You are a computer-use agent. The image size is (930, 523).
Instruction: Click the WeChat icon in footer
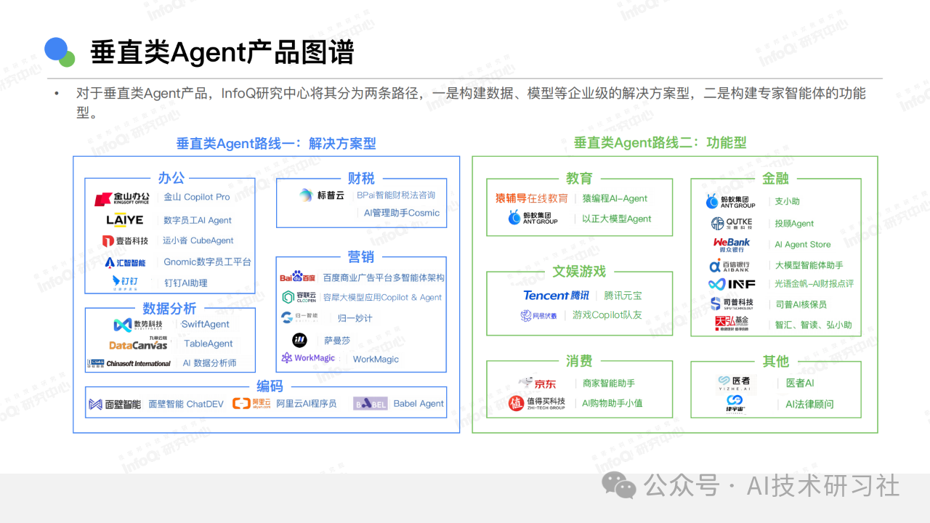pyautogui.click(x=620, y=486)
